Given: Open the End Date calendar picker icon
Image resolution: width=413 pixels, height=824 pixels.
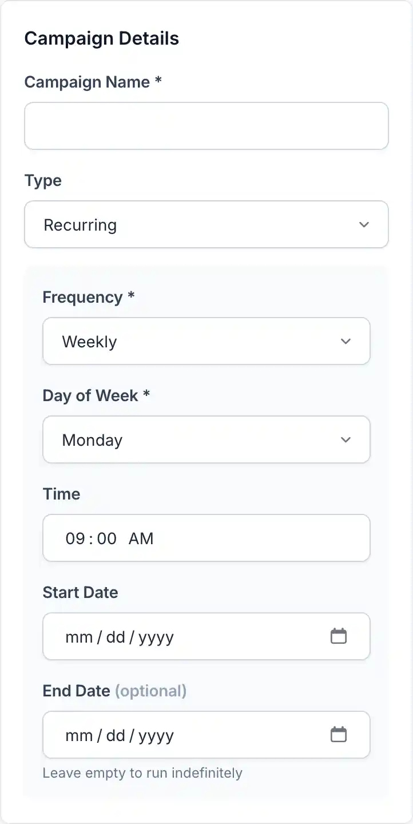Looking at the screenshot, I should point(339,734).
